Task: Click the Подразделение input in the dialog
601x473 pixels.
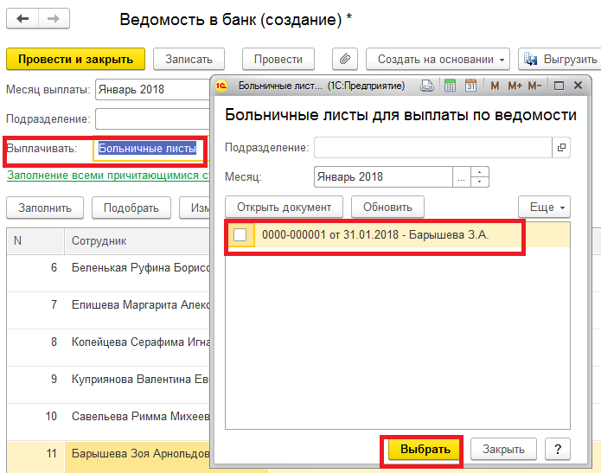Action: (x=432, y=148)
